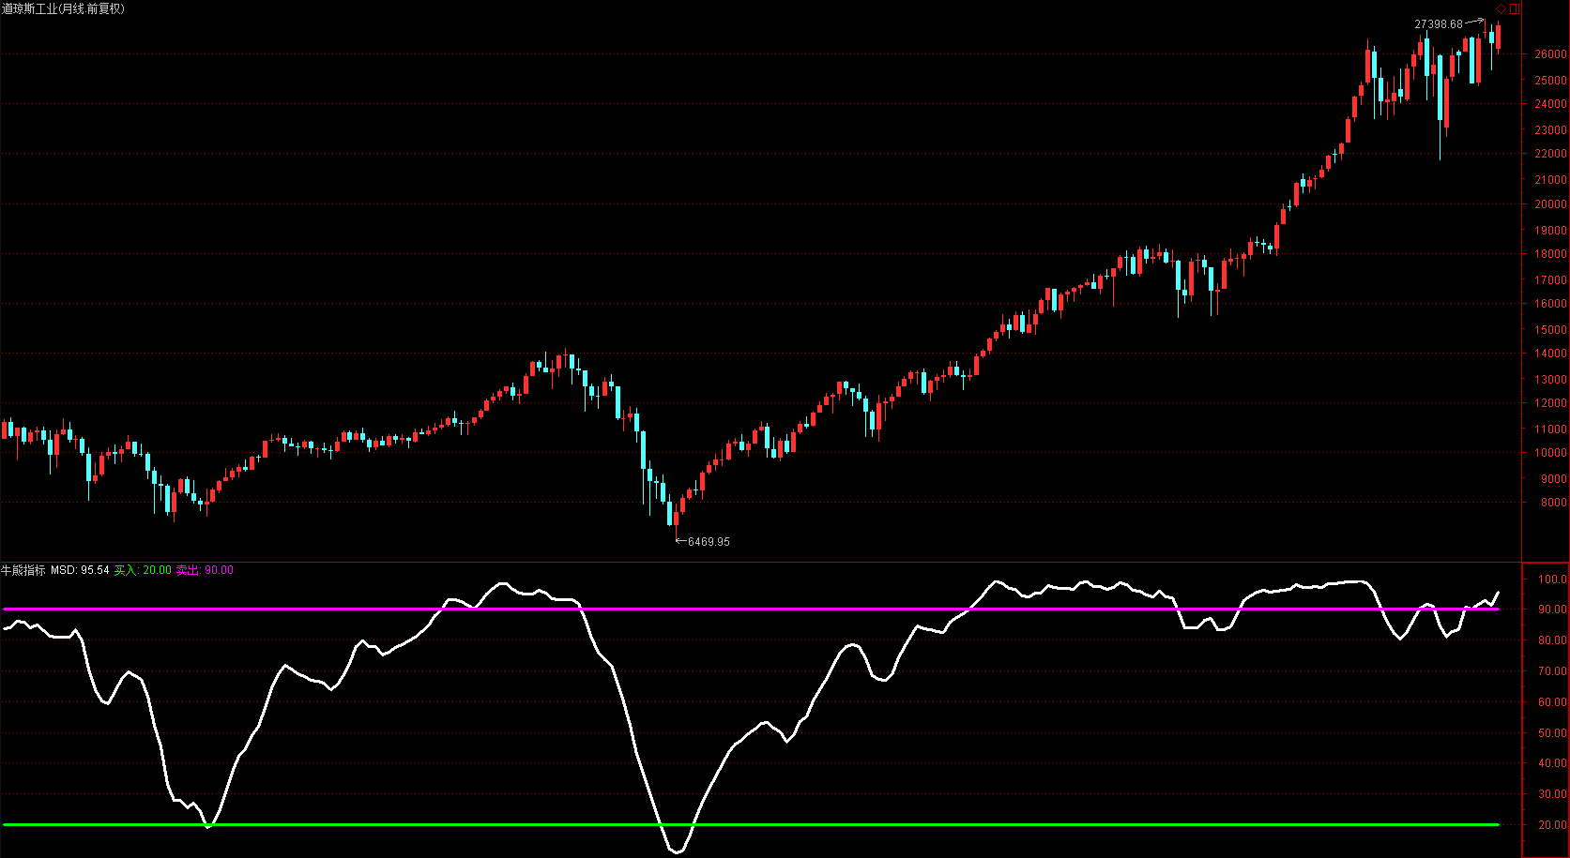
Task: Click the chart title 道琼斯工业(月线 前复权)
Action: (x=63, y=8)
